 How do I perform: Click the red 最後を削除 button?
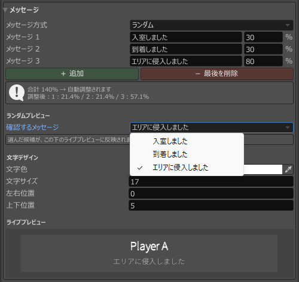point(217,74)
